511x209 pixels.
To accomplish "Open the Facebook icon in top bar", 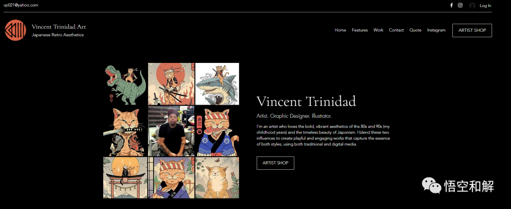I will pos(451,5).
